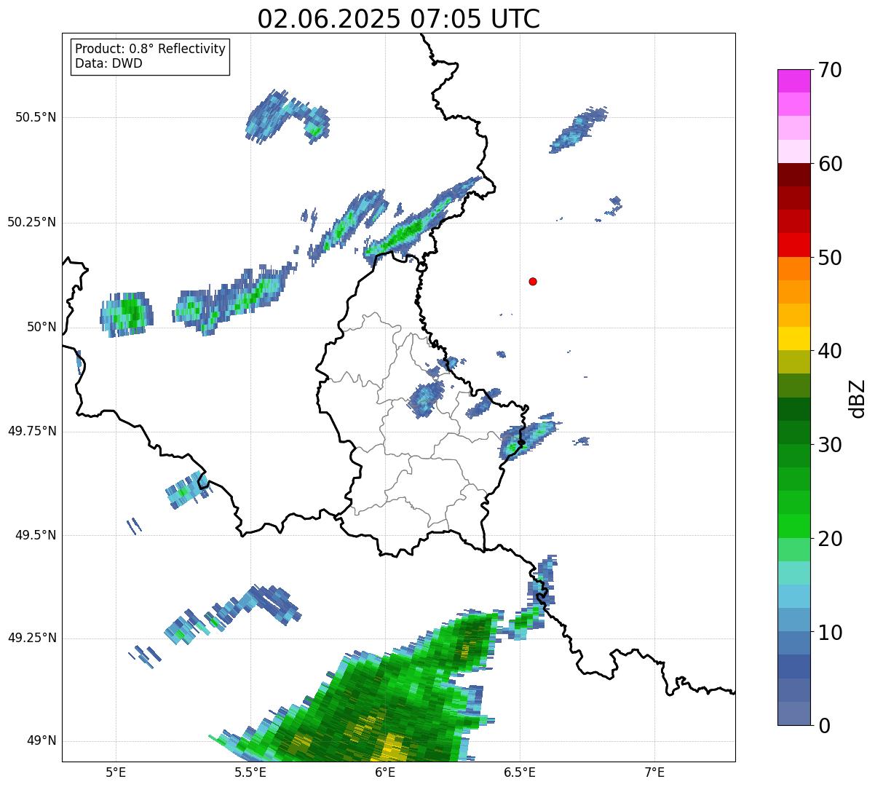Click the white-pink swatch just above 60
Screen dimensions: 875x787
coord(793,151)
